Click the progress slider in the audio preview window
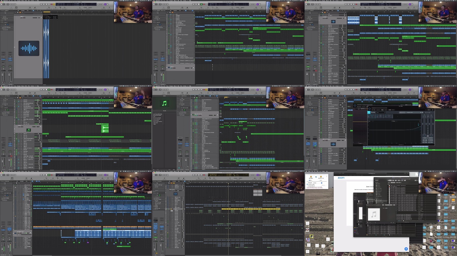Viewport: 457px width, 256px height. pos(381,223)
